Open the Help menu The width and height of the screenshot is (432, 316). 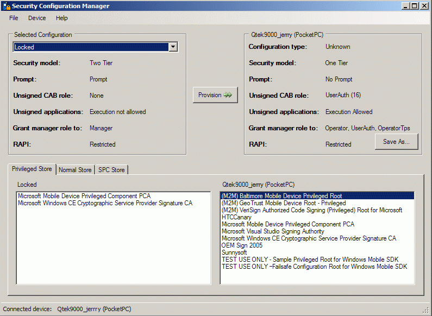click(x=62, y=18)
